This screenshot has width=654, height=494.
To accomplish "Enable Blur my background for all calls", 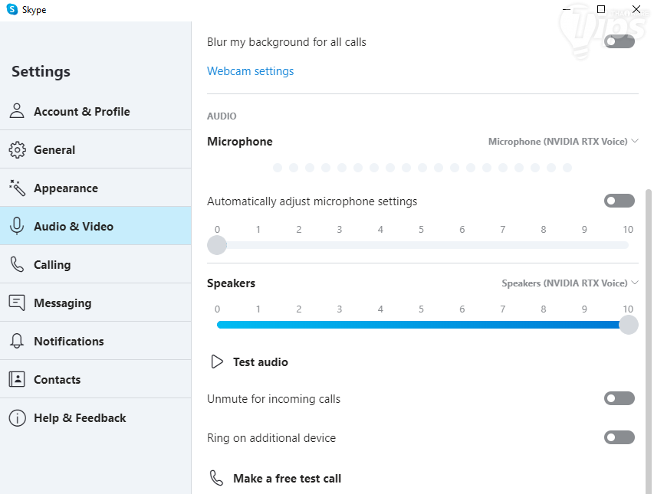I will (619, 41).
